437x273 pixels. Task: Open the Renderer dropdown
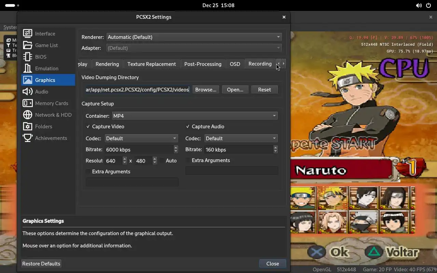pyautogui.click(x=194, y=37)
